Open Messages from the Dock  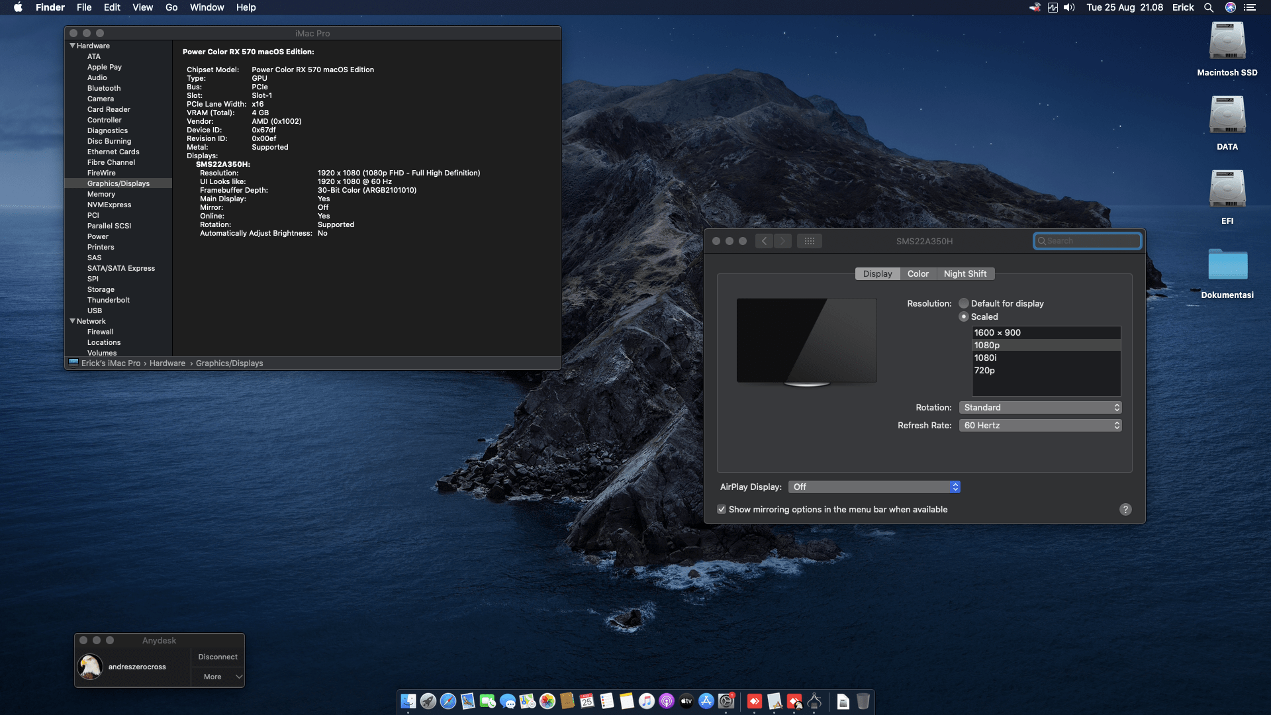pos(508,701)
